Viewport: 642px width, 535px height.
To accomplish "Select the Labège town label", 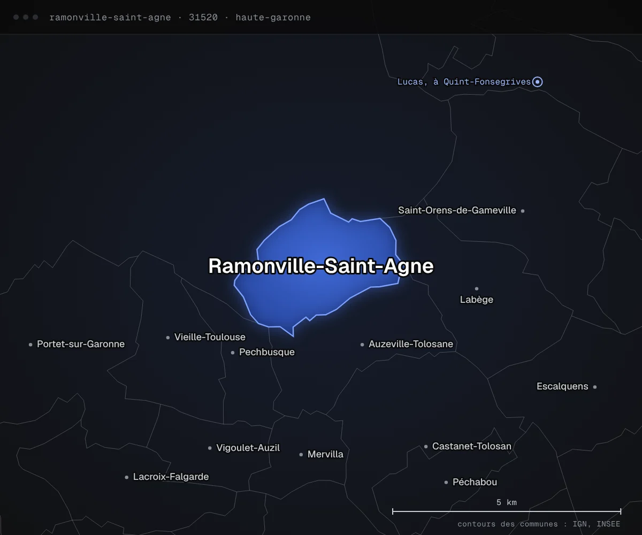I will [477, 300].
